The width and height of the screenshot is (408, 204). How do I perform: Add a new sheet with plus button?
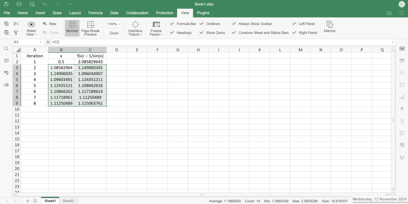[27, 201]
